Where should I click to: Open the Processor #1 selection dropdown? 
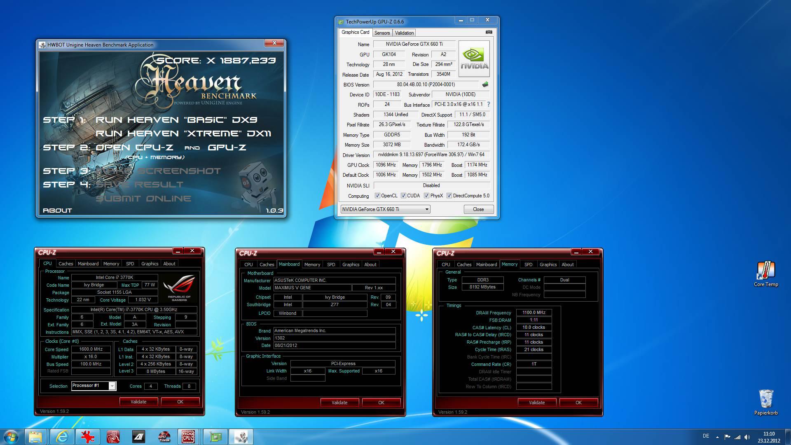(x=94, y=386)
